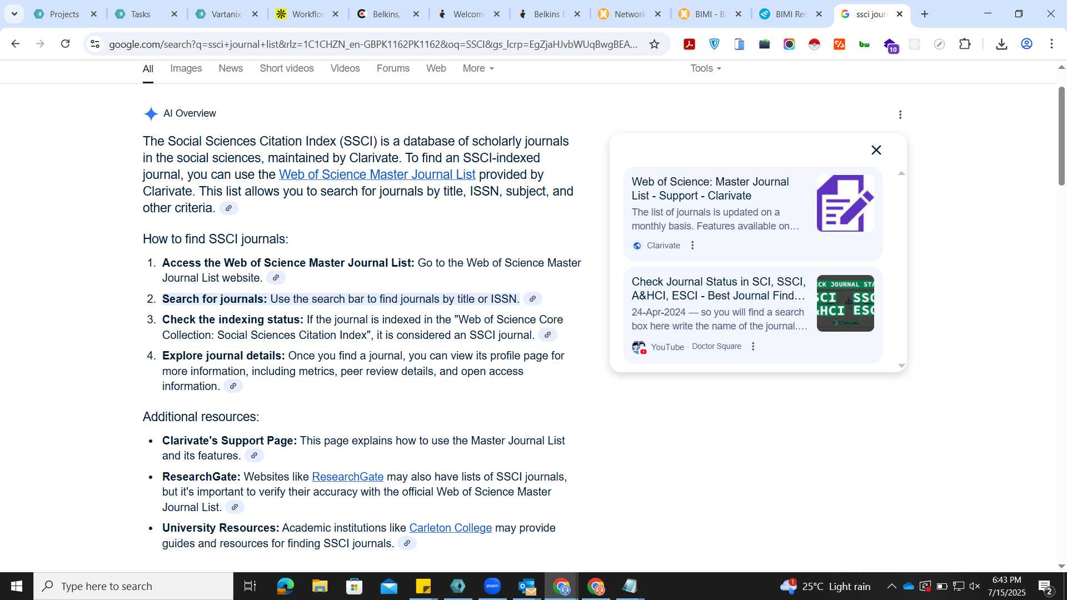1067x600 pixels.
Task: Open the tab search dropdown arrow
Action: (14, 14)
